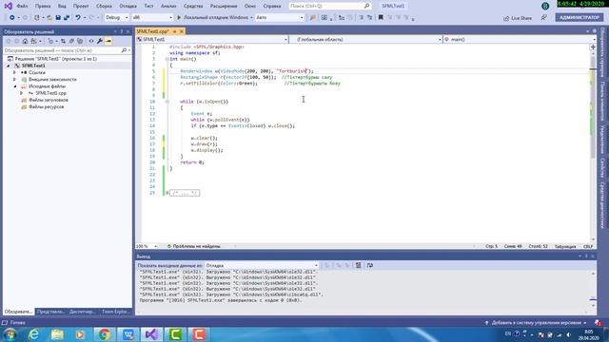Viewport: 609px width, 342px height.
Task: Open Chrome from the taskbar
Action: (x=104, y=334)
